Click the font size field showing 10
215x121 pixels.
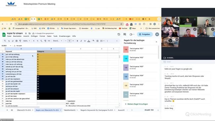(69, 41)
